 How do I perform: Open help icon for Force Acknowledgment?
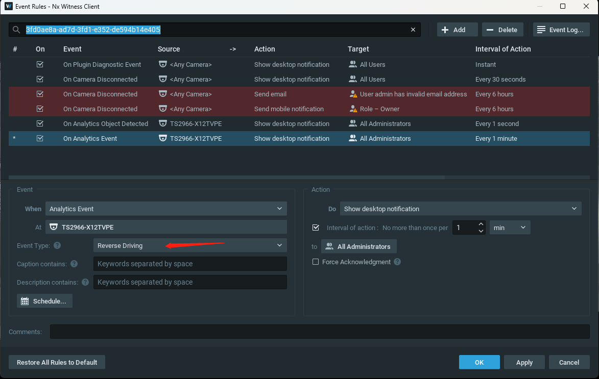tap(397, 262)
